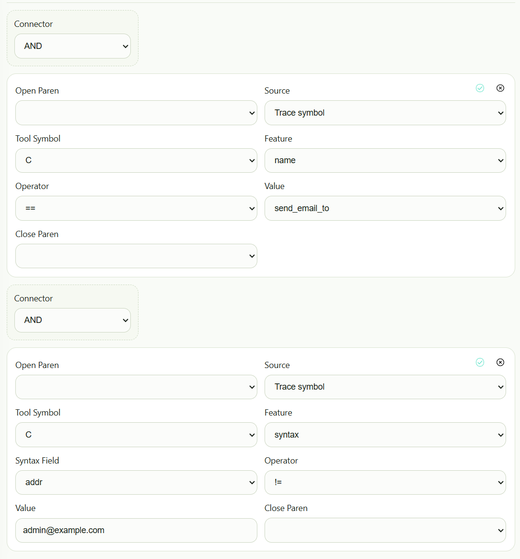This screenshot has height=559, width=520.
Task: Click Value field containing admin@example.com
Action: tap(136, 531)
